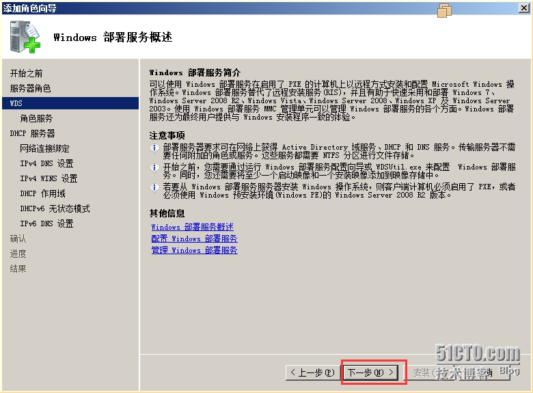
Task: Close the Add Roles Wizard window
Action: (x=524, y=8)
